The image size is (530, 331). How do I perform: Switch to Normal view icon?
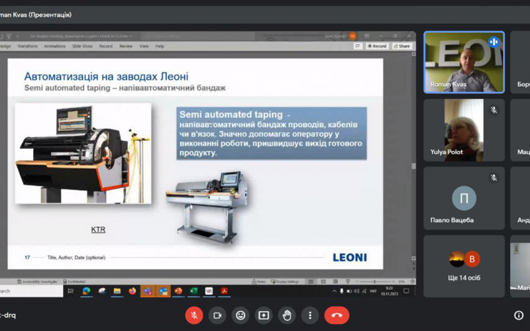click(311, 281)
